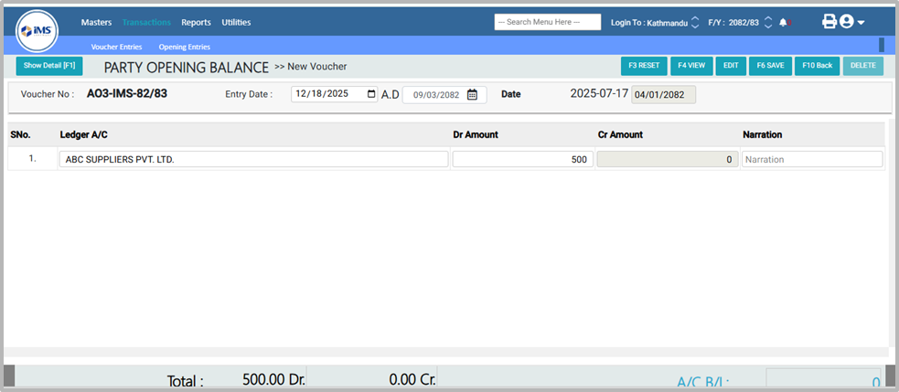Screen dimensions: 899x392
Task: Open the Entry Date AD calendar picker icon
Action: (x=369, y=93)
